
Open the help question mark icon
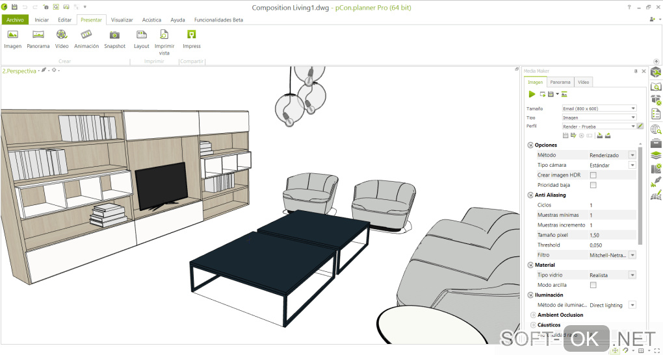[x=629, y=7]
